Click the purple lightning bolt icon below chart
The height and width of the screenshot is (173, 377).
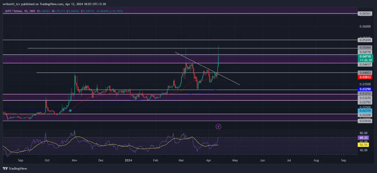pyautogui.click(x=218, y=126)
